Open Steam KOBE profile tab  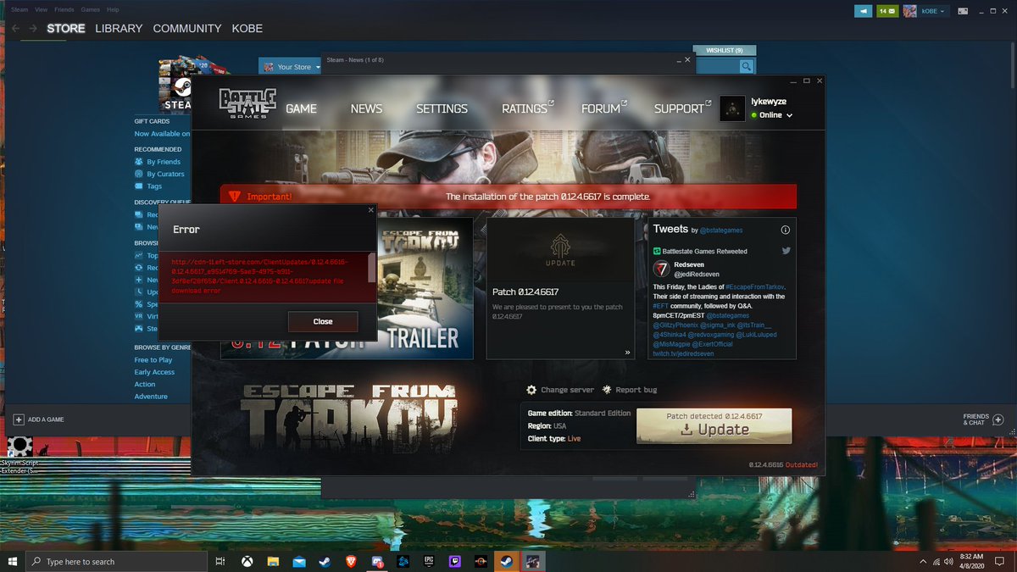coord(249,28)
